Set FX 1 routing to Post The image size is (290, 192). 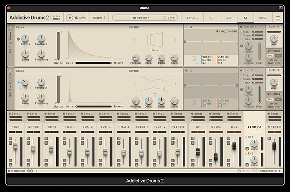pyautogui.click(x=278, y=56)
